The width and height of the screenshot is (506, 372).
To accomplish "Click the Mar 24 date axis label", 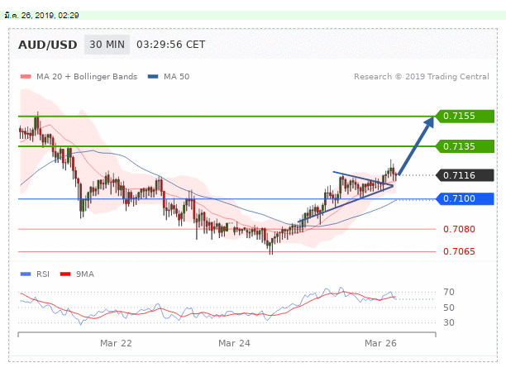I will point(234,343).
